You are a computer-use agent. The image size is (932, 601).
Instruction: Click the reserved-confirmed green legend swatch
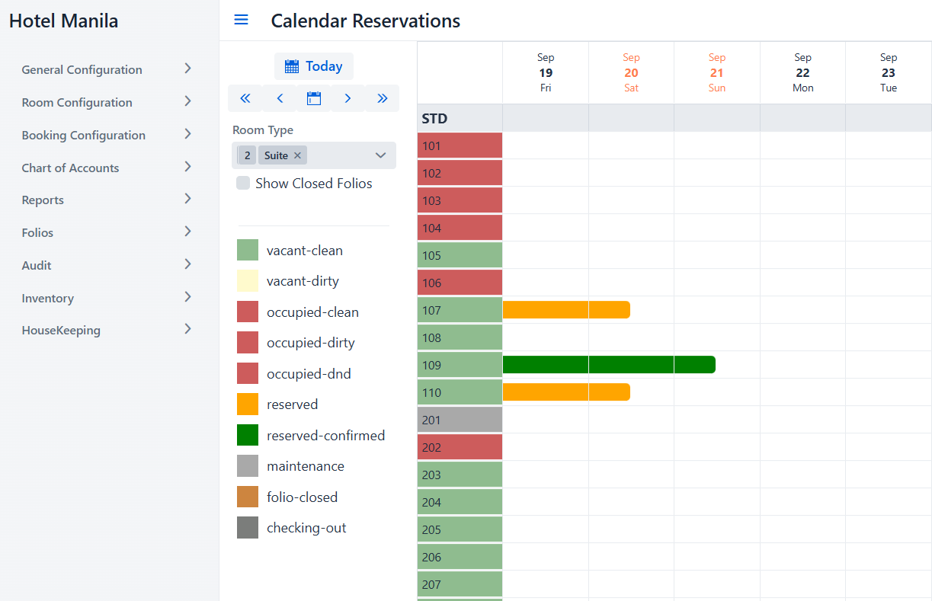(x=248, y=436)
